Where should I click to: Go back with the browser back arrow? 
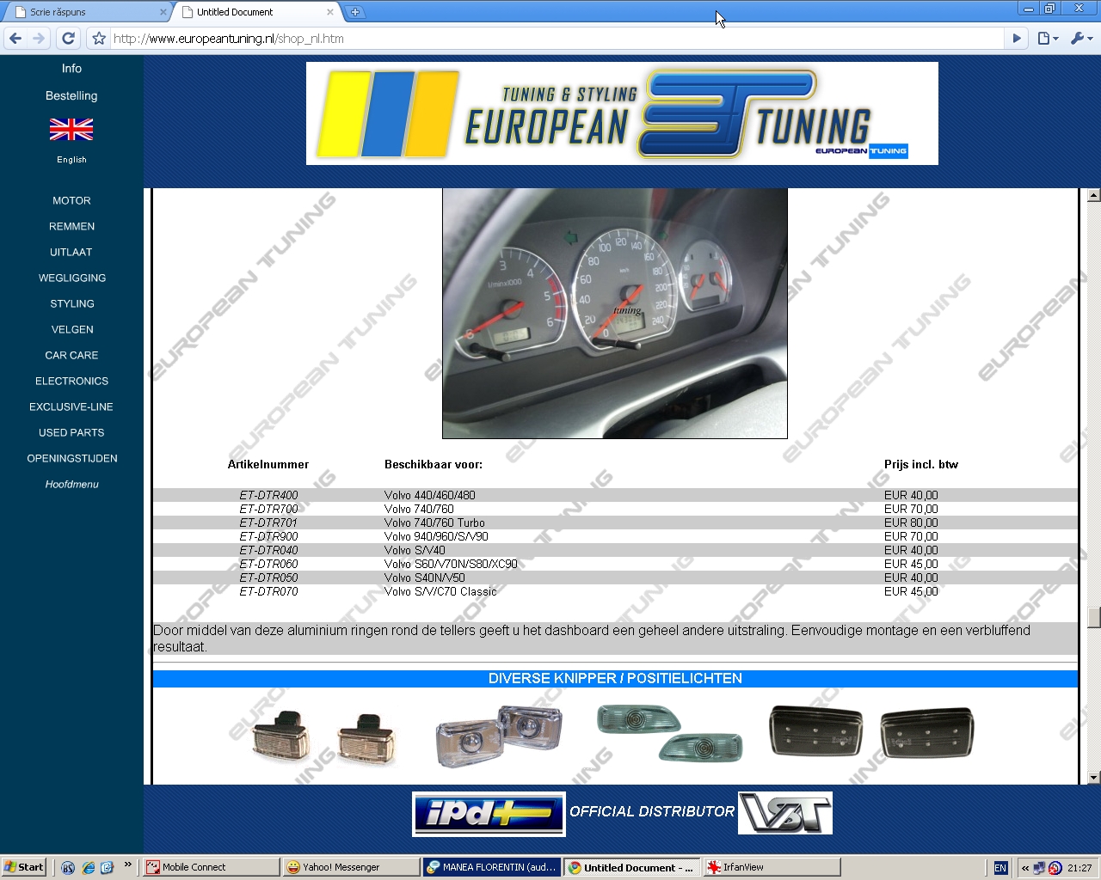tap(15, 38)
